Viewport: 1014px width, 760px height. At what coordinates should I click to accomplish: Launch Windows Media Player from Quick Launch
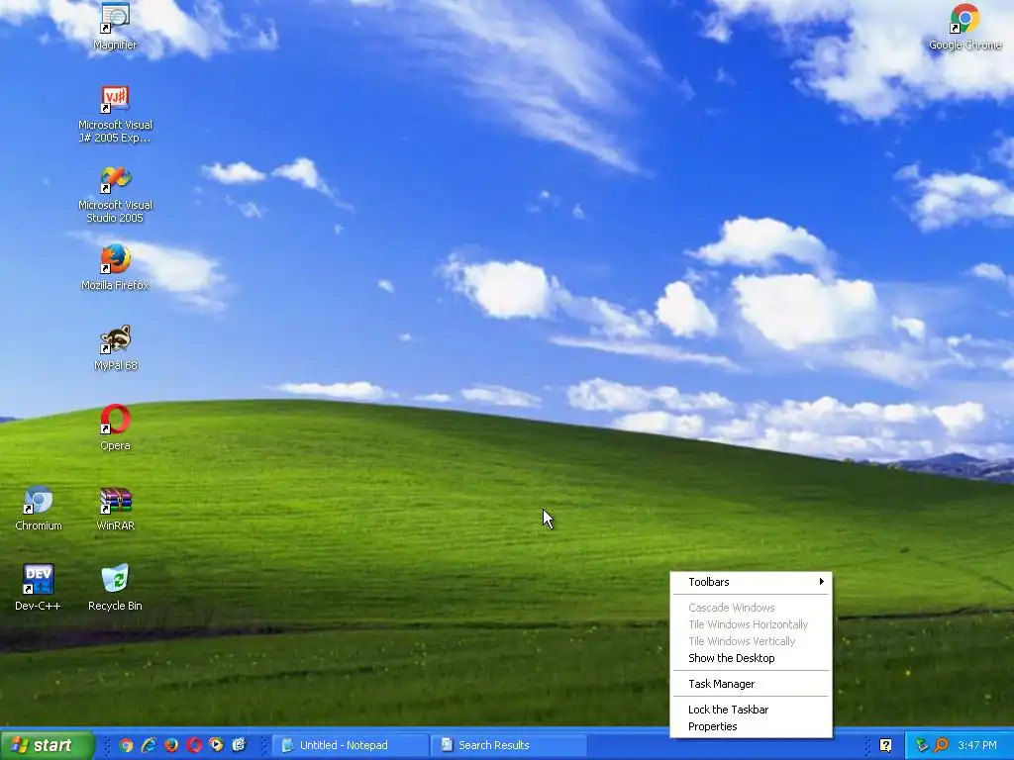[216, 745]
